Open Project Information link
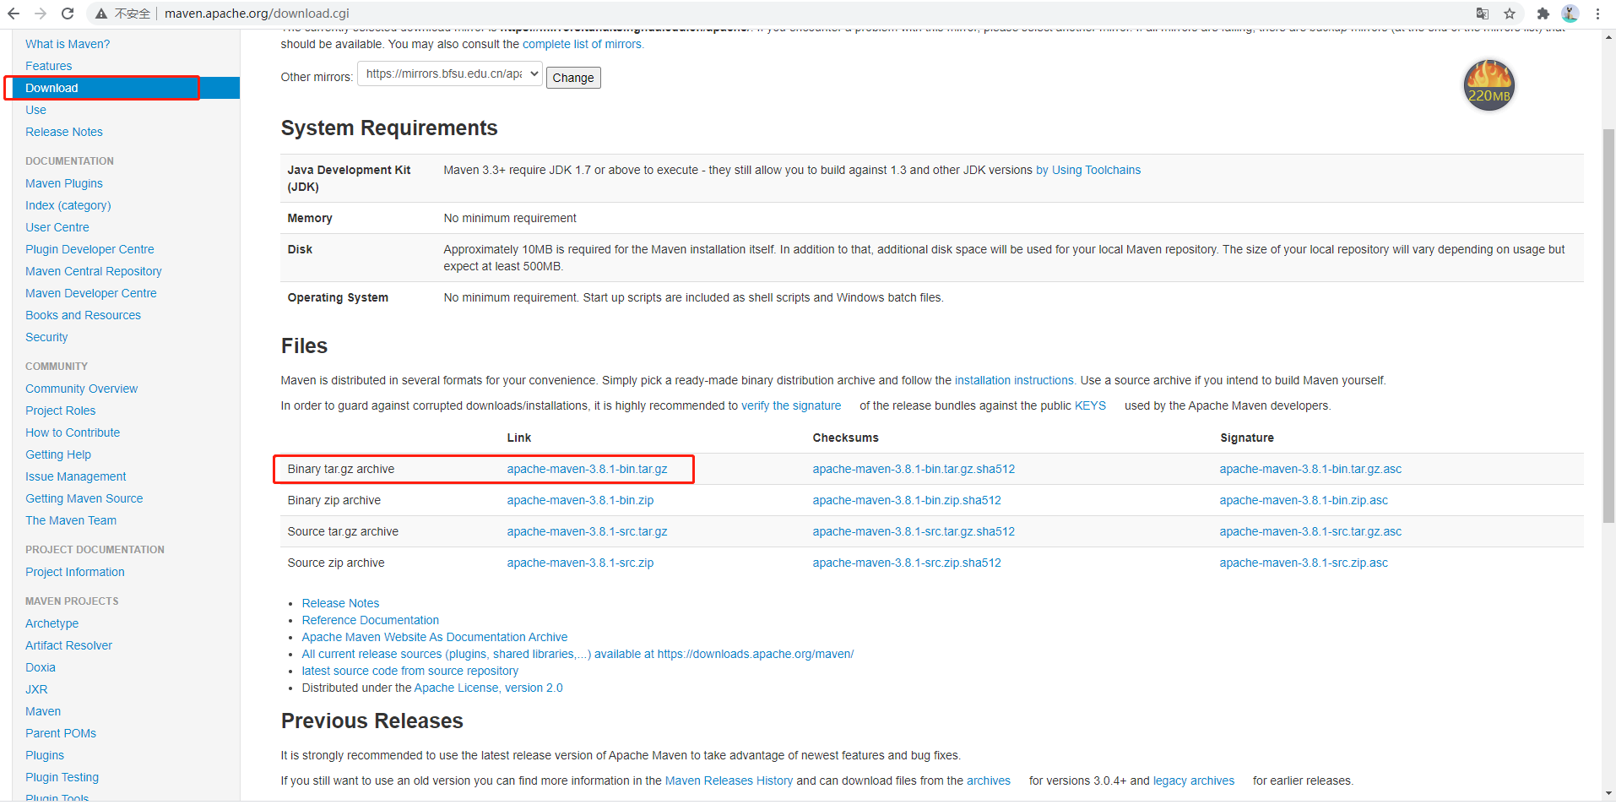The width and height of the screenshot is (1616, 805). pos(75,572)
